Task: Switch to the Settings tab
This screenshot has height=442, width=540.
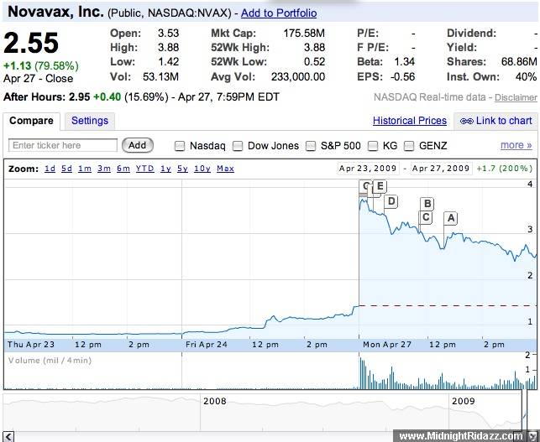Action: [90, 121]
